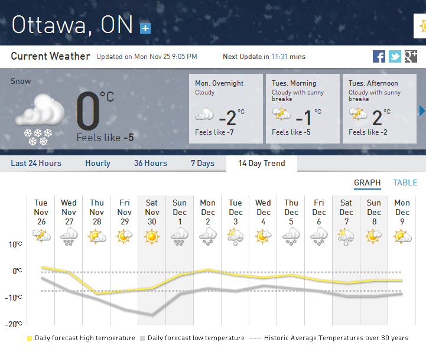Show next forecast periods with right arrow
The image size is (426, 352).
tap(422, 110)
